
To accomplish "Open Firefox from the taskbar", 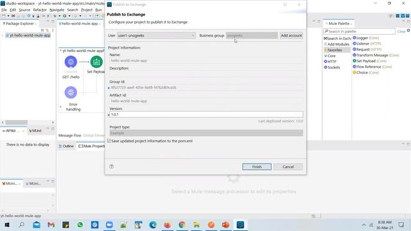I will [x=167, y=225].
